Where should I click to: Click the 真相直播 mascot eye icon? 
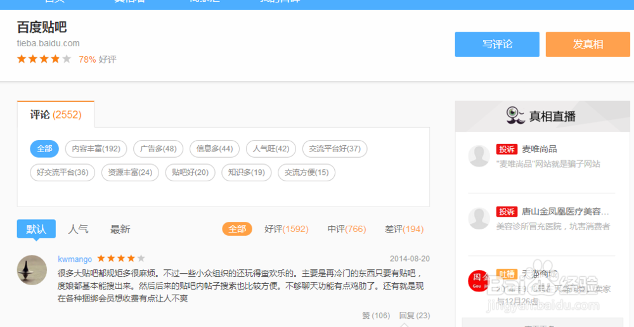pyautogui.click(x=516, y=116)
